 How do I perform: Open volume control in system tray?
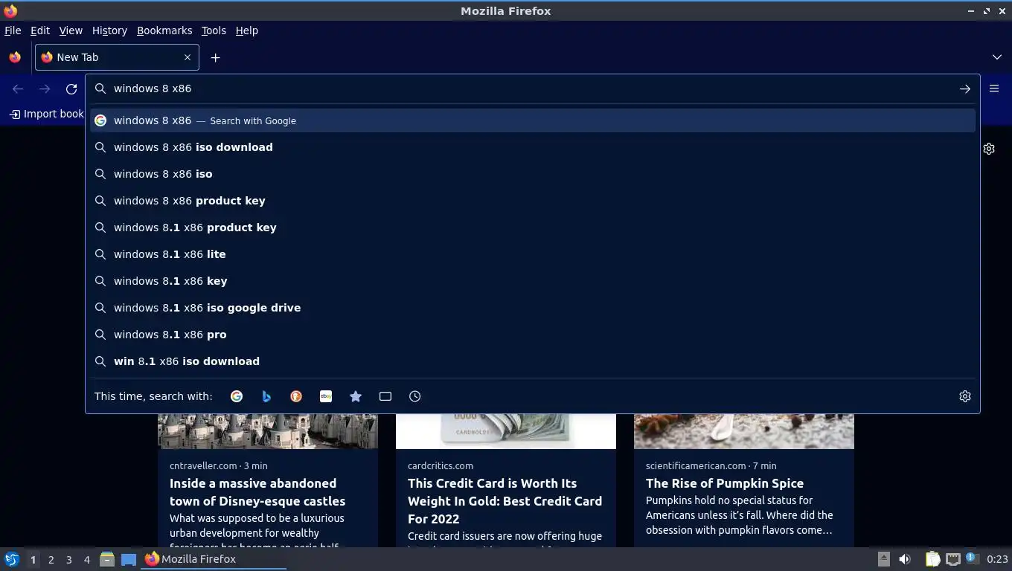tap(905, 559)
